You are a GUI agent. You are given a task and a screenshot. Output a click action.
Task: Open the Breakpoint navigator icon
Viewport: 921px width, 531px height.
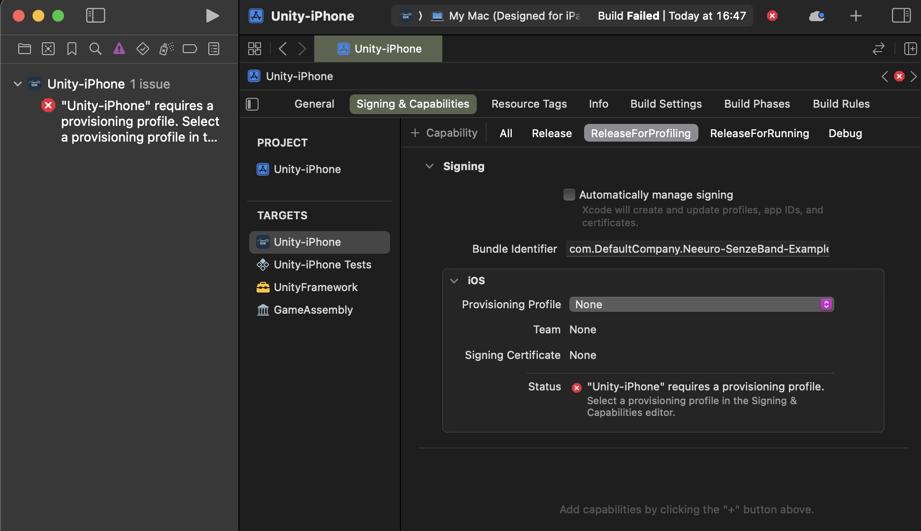(x=190, y=49)
